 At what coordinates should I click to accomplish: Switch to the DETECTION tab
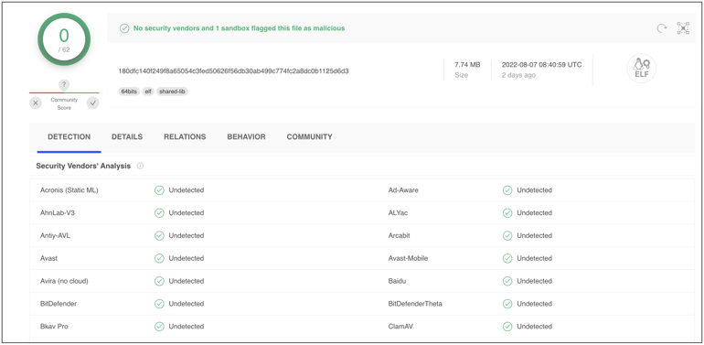(x=69, y=137)
